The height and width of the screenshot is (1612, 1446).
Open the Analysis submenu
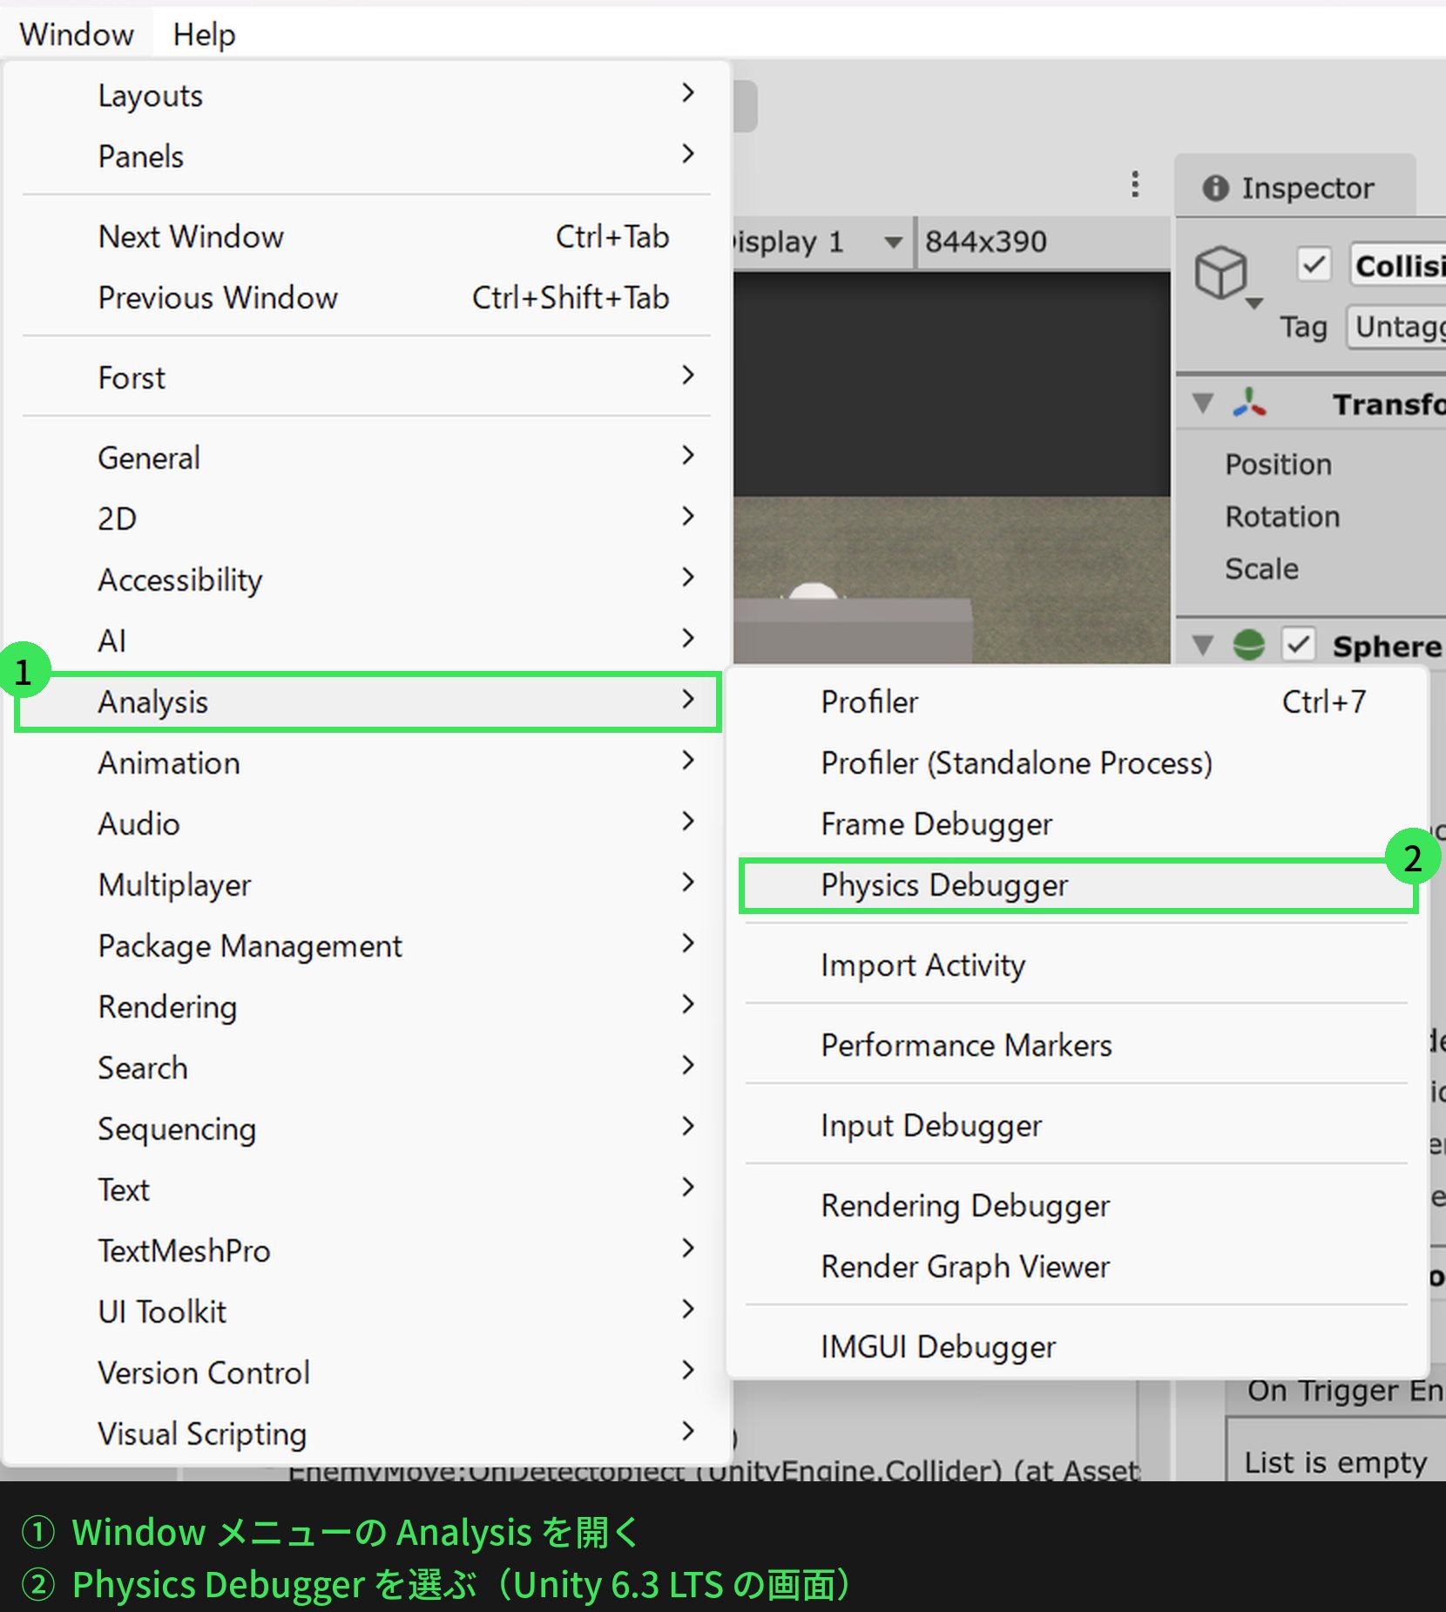tap(368, 702)
